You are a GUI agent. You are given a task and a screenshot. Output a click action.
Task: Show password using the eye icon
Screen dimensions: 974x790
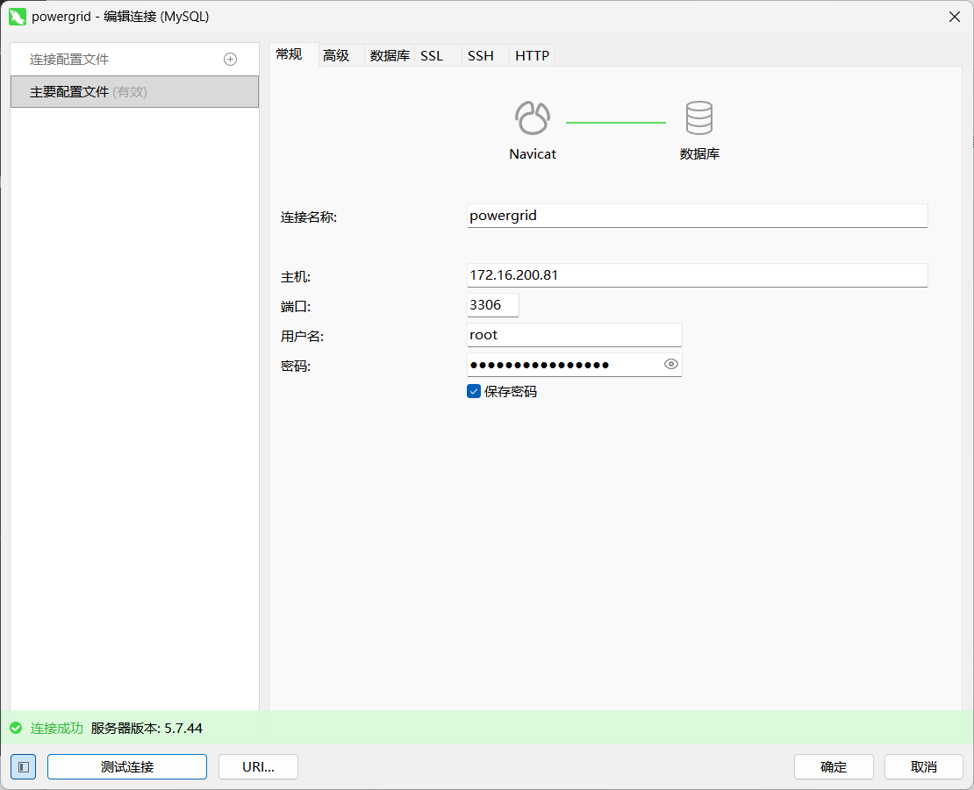tap(671, 364)
